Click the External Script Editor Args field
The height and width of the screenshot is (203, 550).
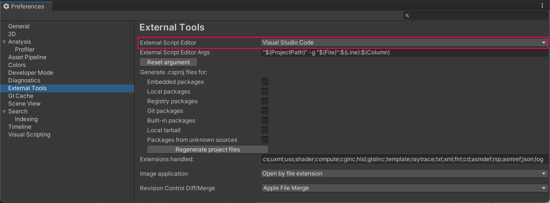pos(404,52)
